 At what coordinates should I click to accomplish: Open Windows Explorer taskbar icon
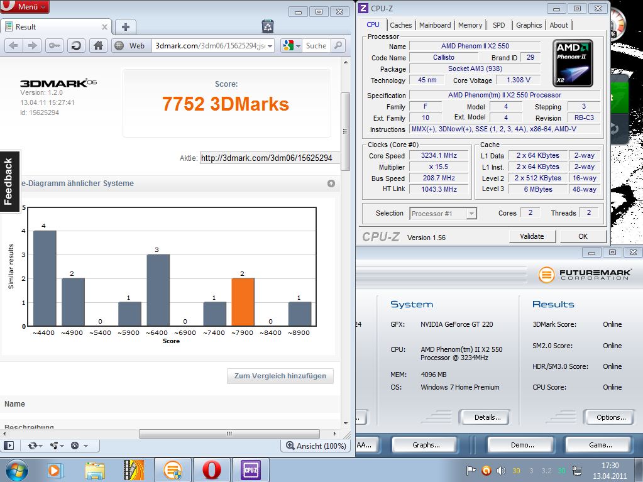pos(95,470)
